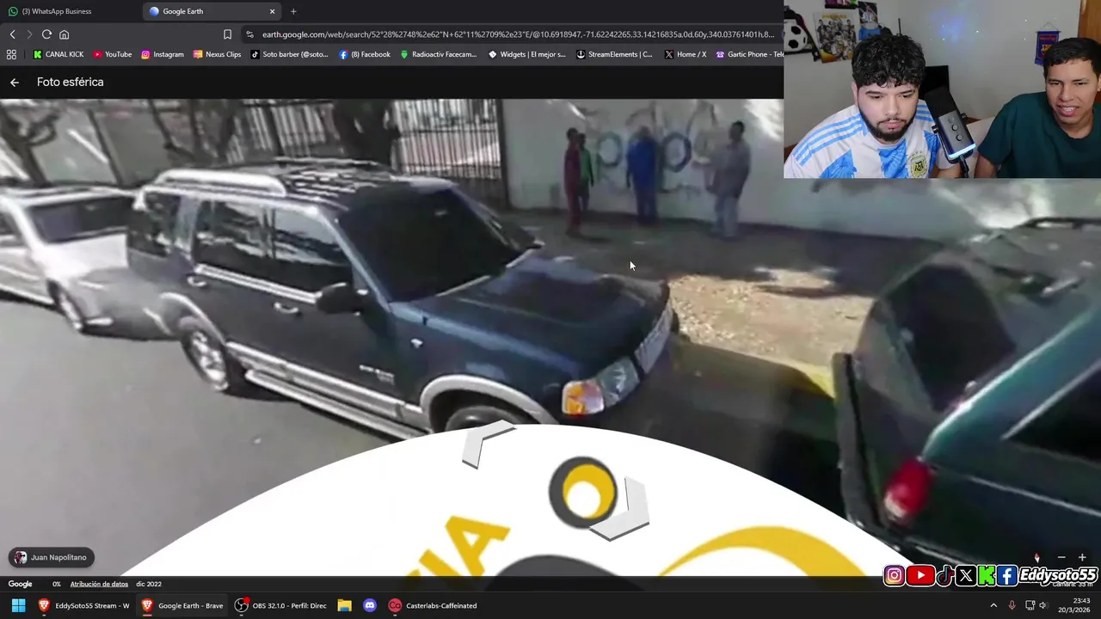Expand the hidden system tray icons chevron
1101x619 pixels.
point(993,605)
